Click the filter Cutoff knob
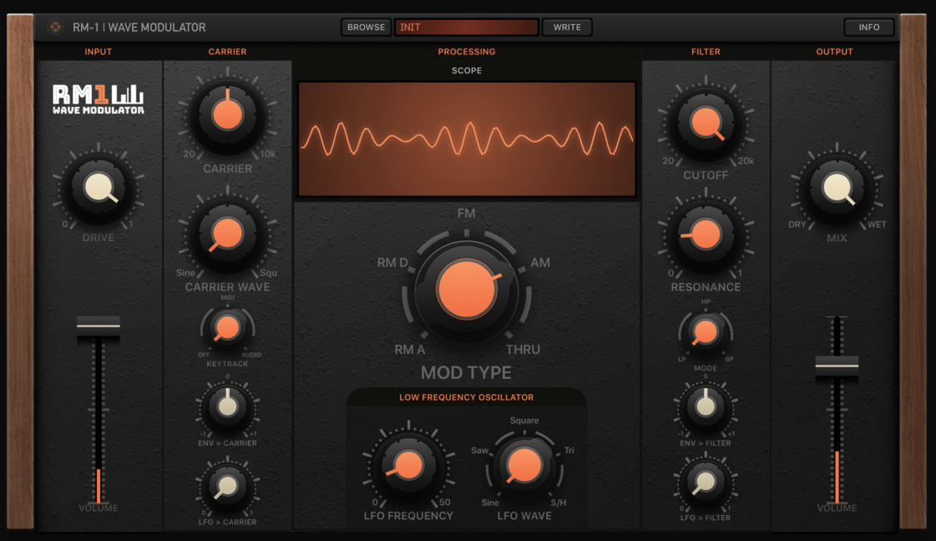Image resolution: width=936 pixels, height=541 pixels. (x=706, y=123)
